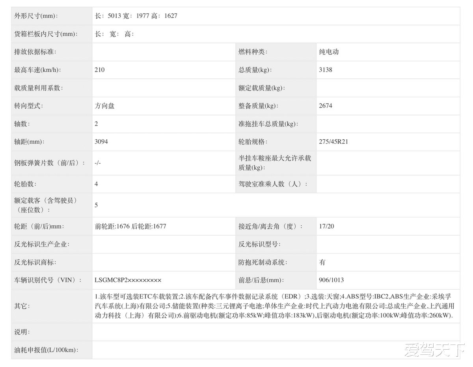
Task: Click the 前悬/后悬(mm) label
Action: (x=261, y=280)
